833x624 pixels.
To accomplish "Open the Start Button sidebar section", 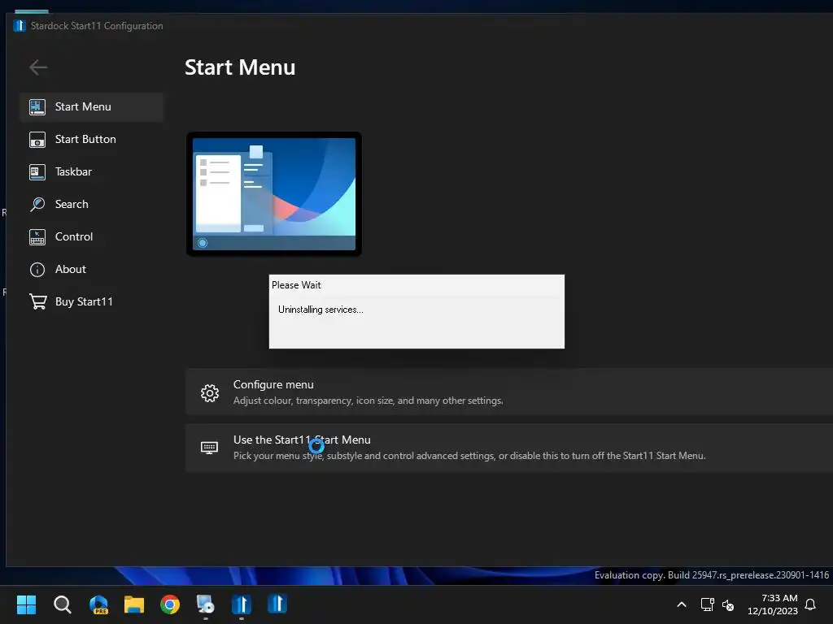I will pyautogui.click(x=91, y=140).
